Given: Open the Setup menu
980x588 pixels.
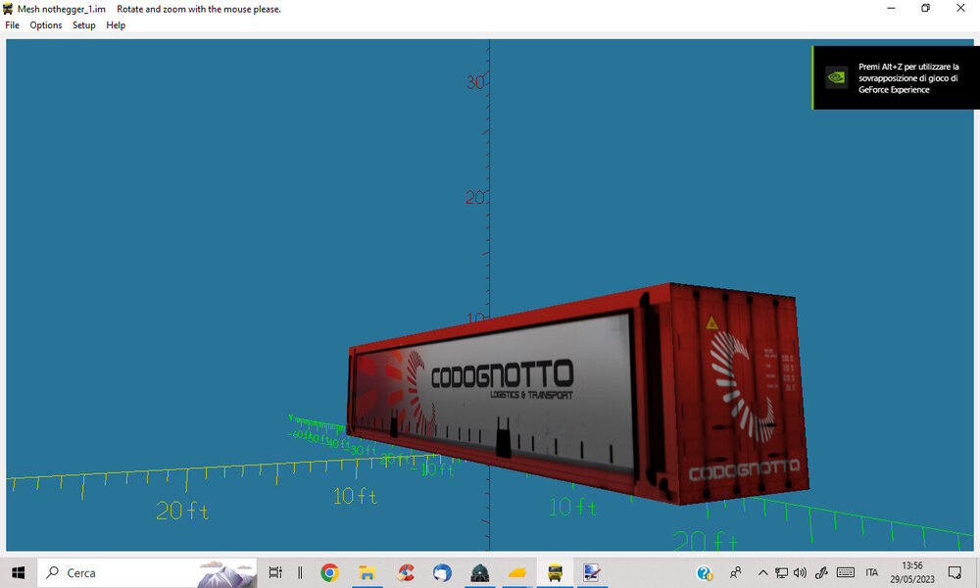Looking at the screenshot, I should [83, 25].
